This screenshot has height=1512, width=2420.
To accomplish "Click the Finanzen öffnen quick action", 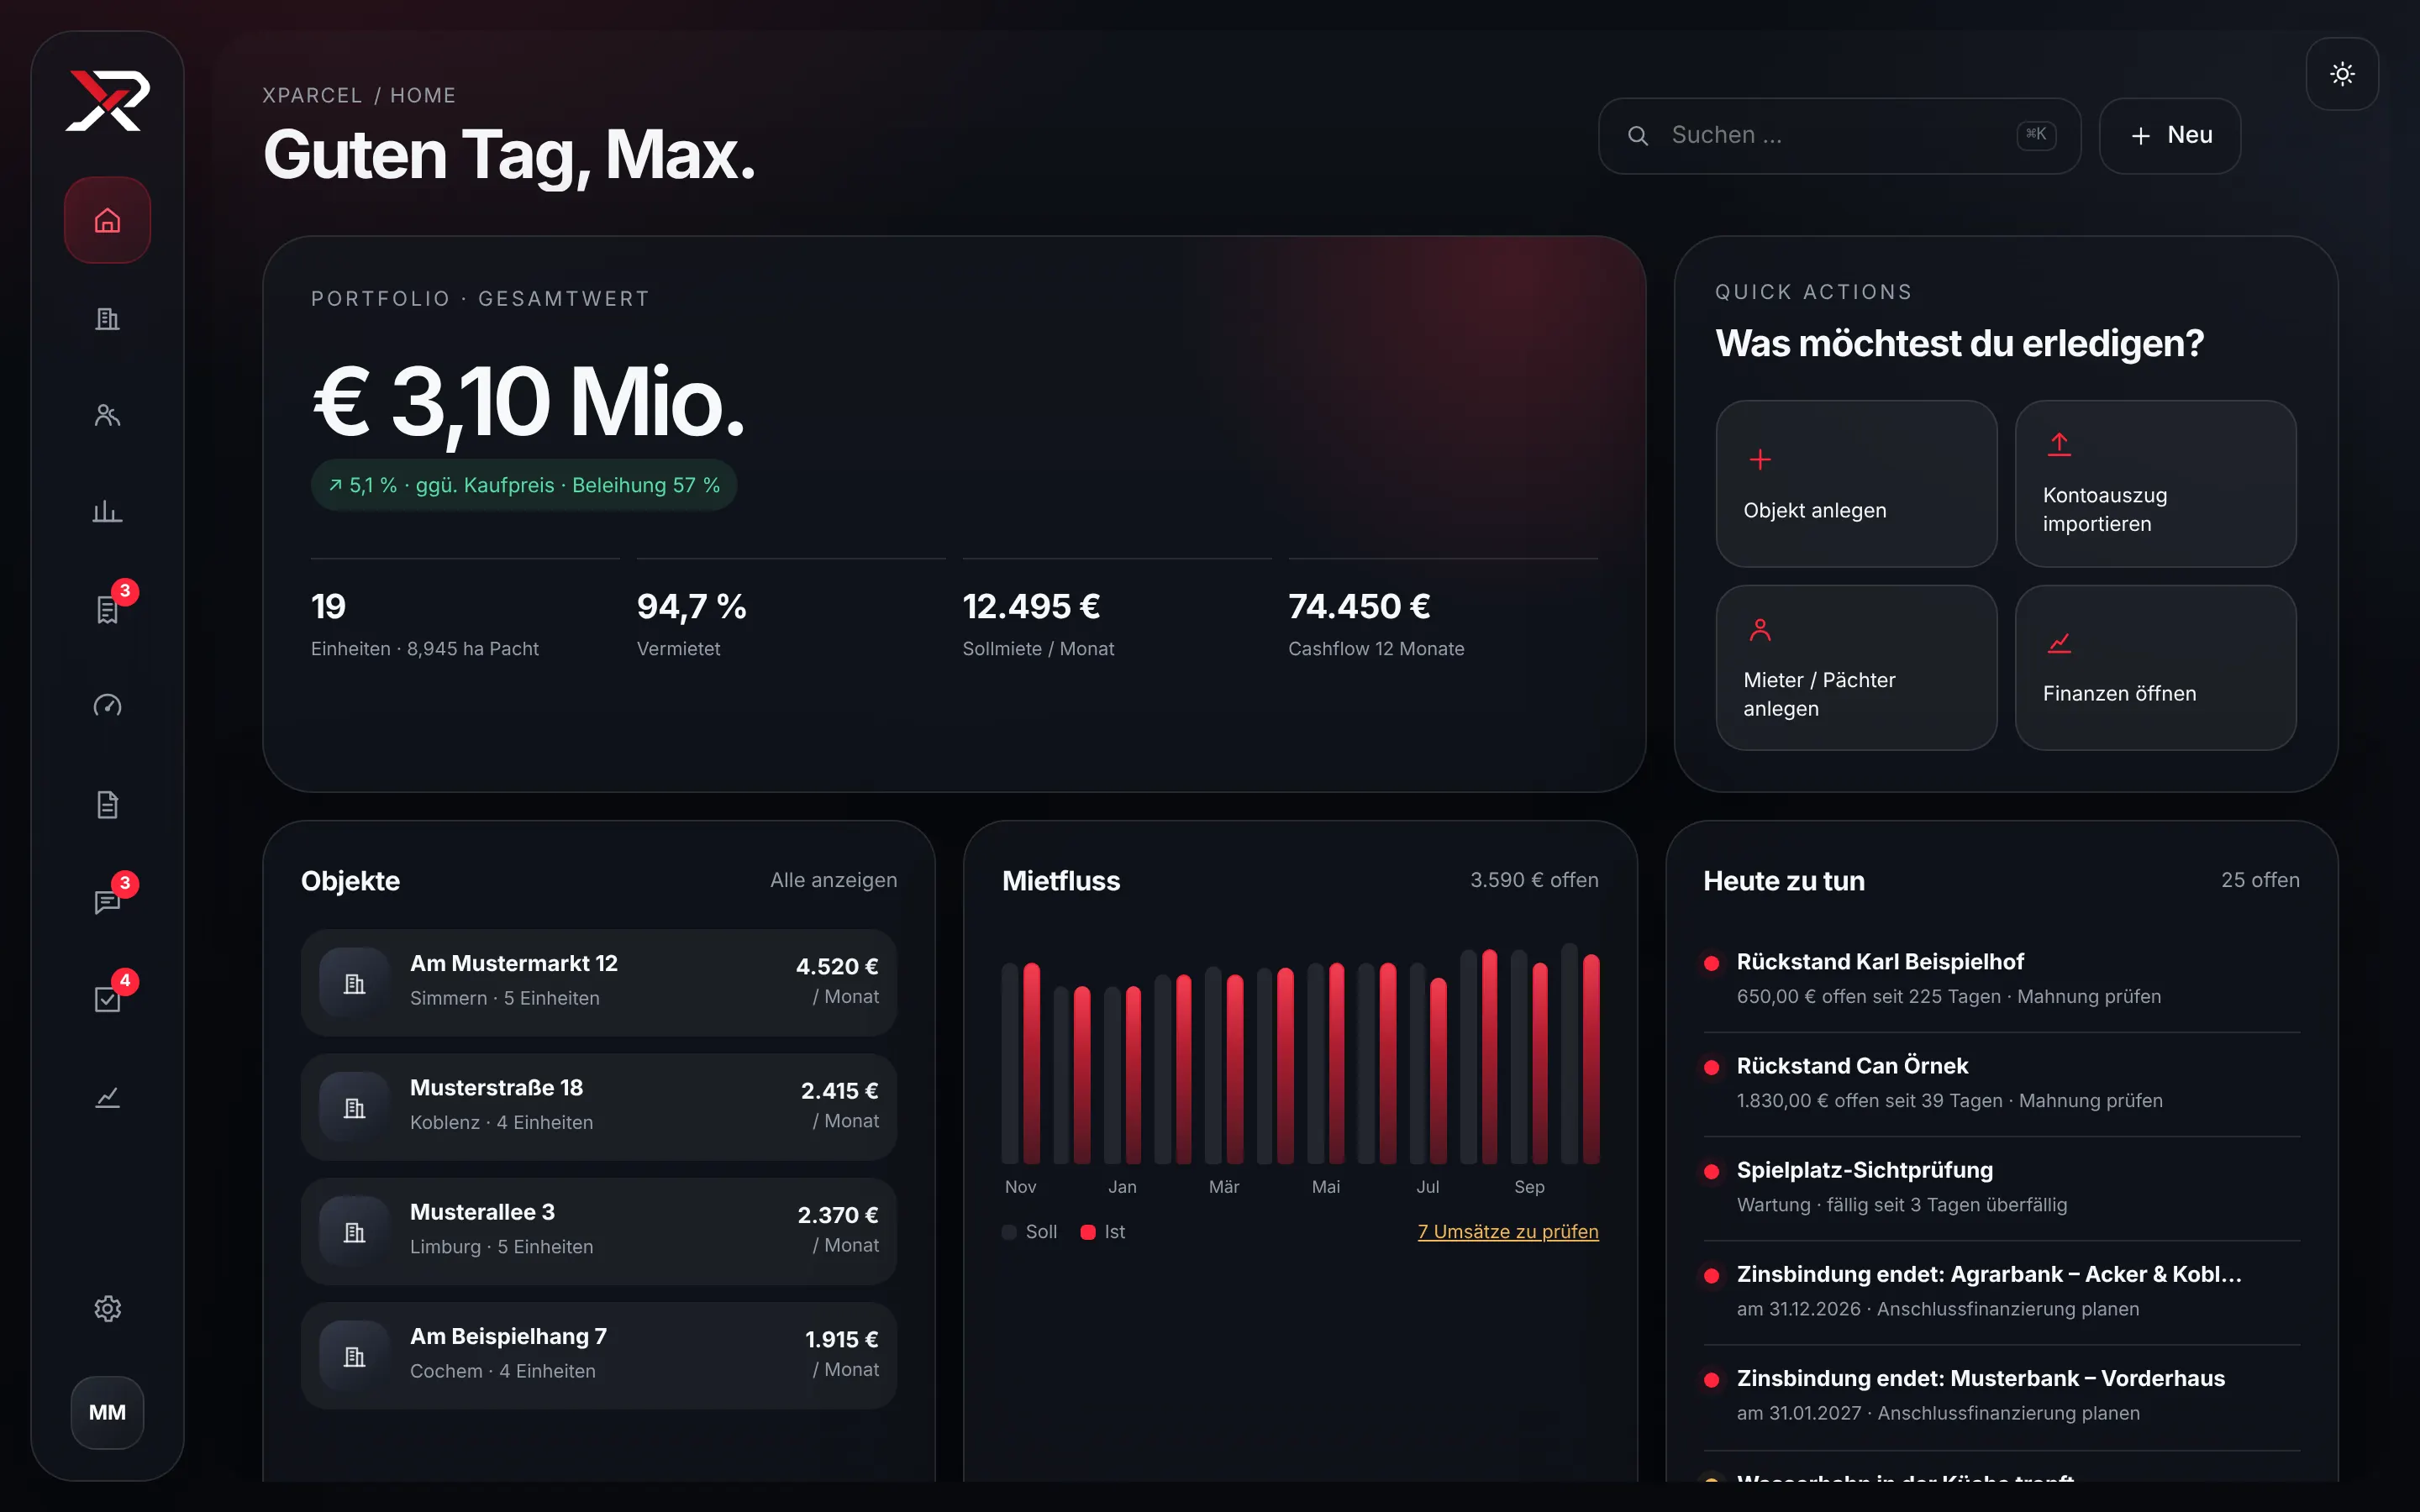I will click(x=2155, y=668).
